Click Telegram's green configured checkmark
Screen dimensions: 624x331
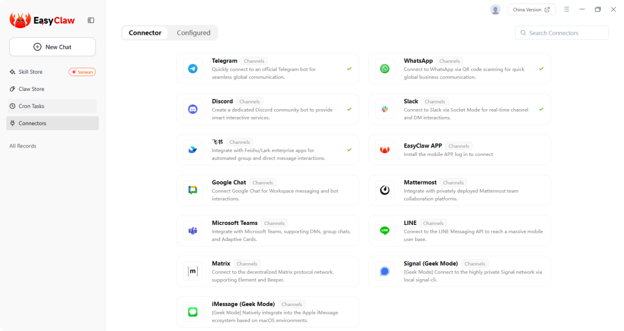click(349, 69)
